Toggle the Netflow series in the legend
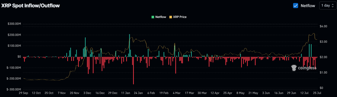The image size is (337, 97). click(x=159, y=17)
